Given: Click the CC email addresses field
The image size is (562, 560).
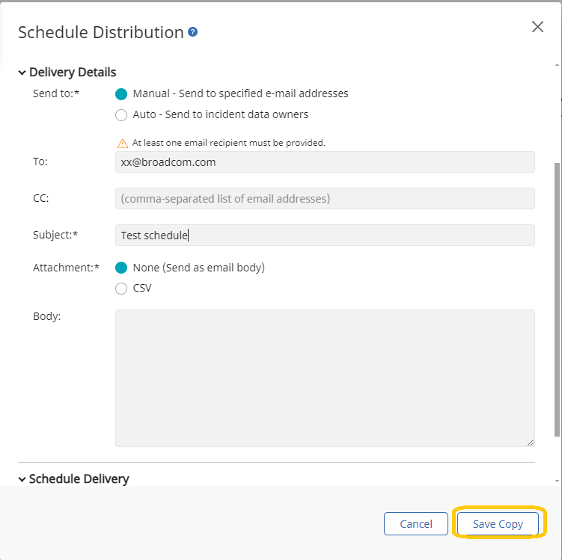Looking at the screenshot, I should (x=325, y=198).
